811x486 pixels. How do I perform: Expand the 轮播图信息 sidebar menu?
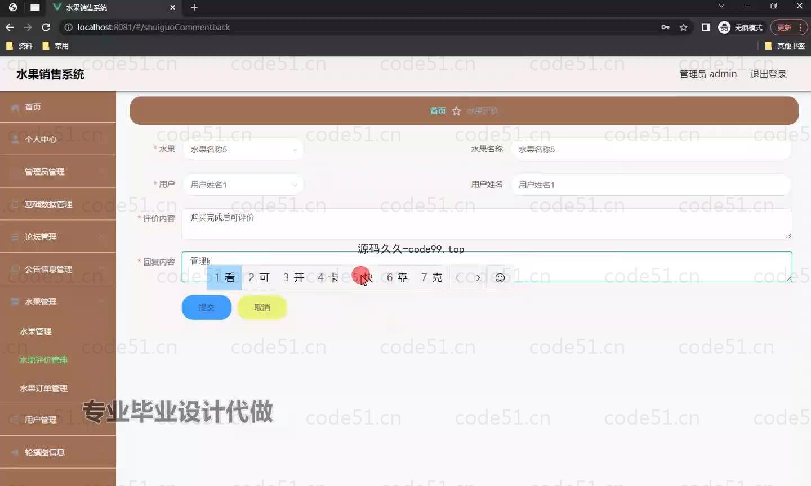[58, 452]
